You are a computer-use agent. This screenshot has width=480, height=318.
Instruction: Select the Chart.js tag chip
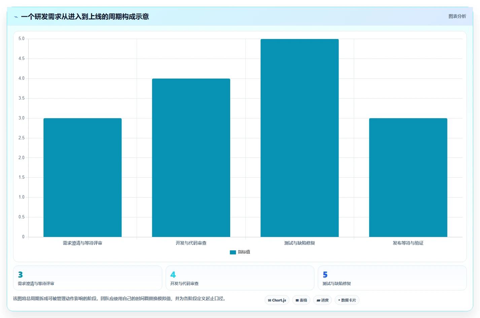point(277,300)
